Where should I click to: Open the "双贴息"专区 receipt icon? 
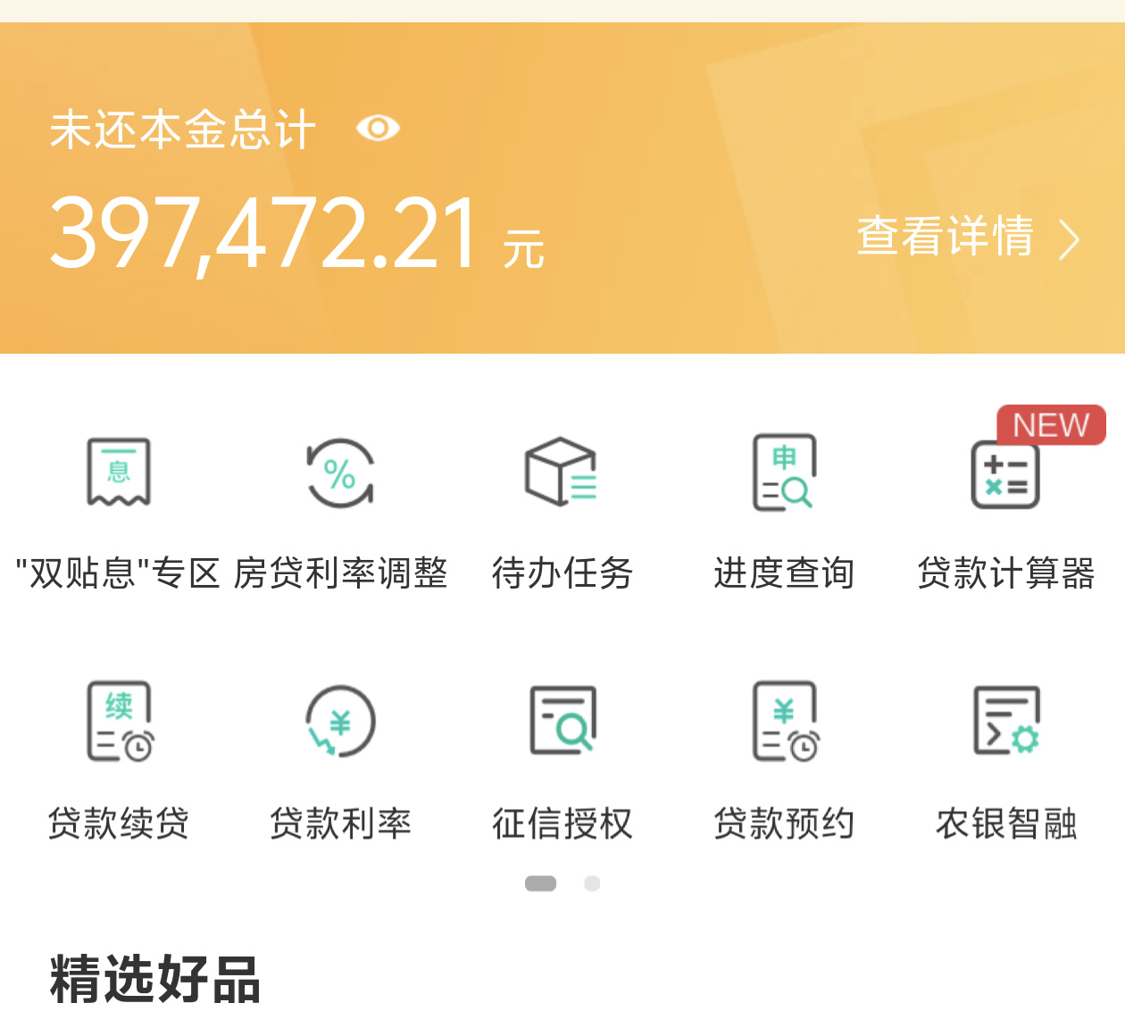click(x=119, y=472)
